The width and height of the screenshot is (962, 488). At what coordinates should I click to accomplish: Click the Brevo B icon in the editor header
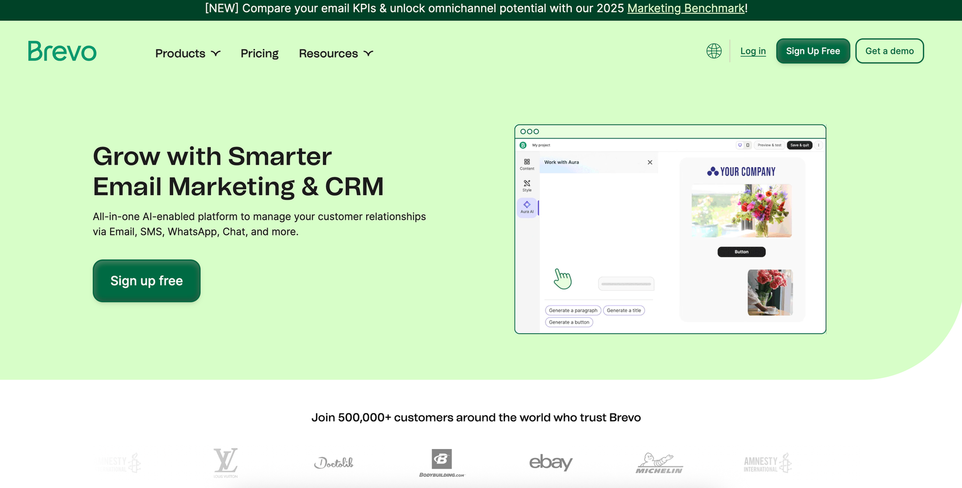[x=523, y=145]
